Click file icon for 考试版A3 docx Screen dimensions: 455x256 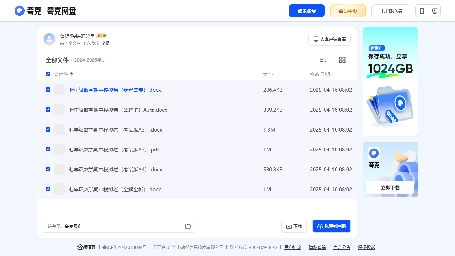(59, 129)
